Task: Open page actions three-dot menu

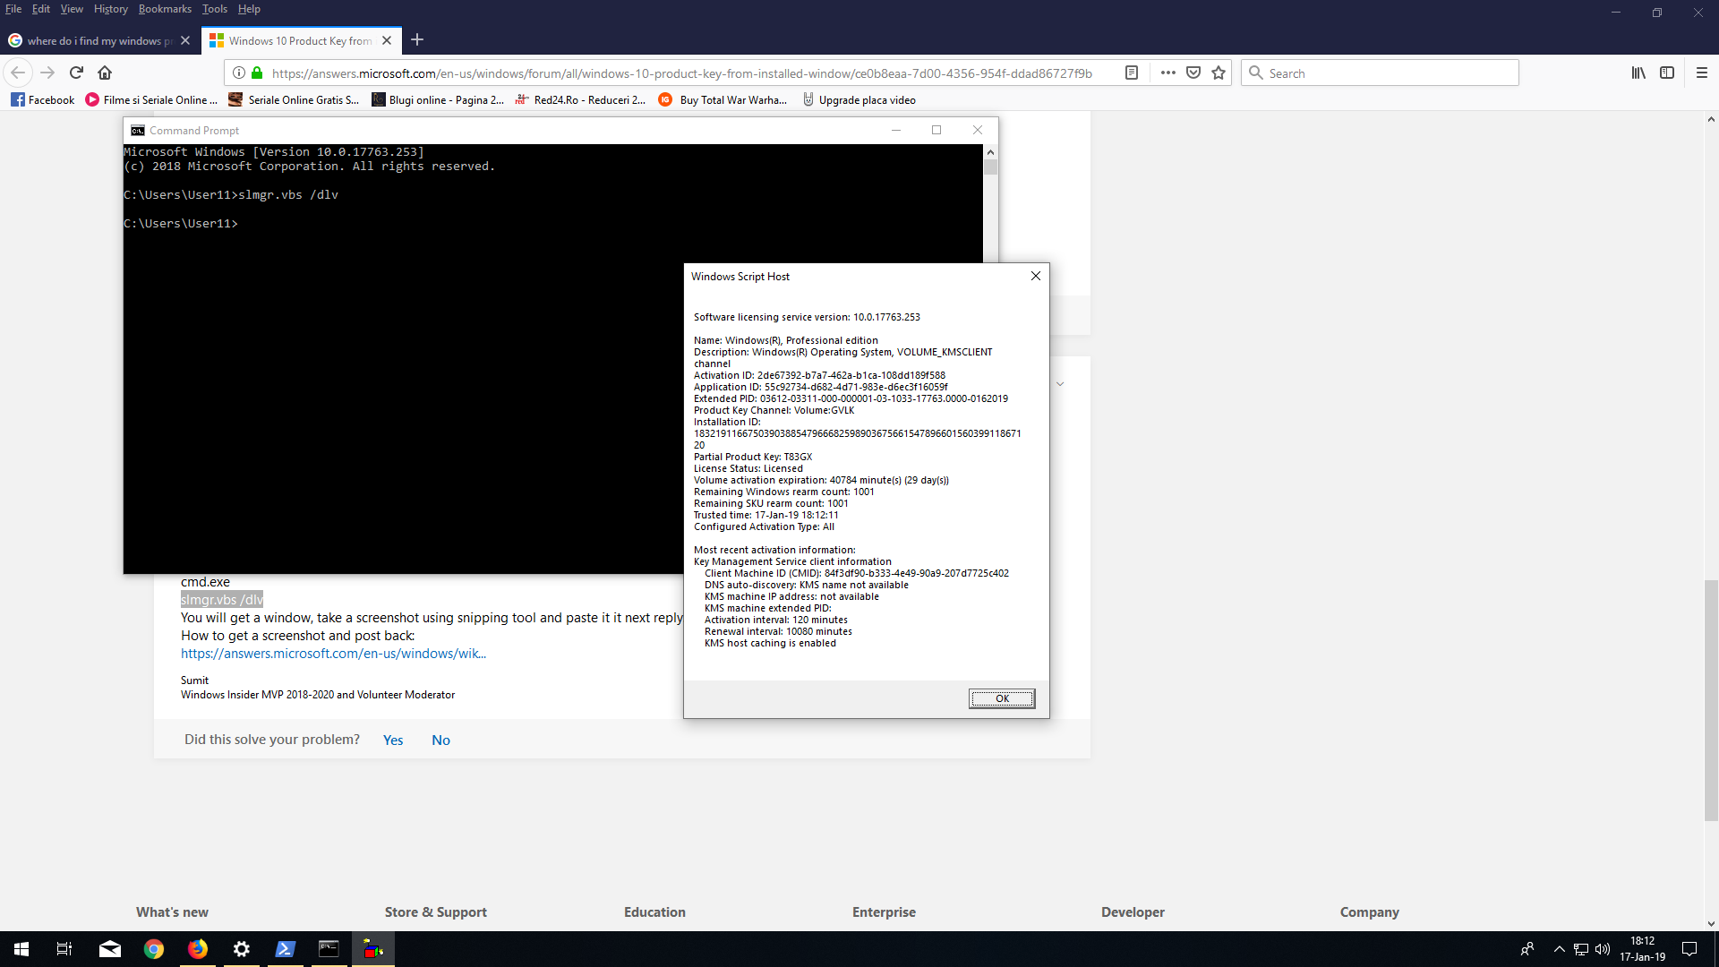Action: click(1167, 73)
